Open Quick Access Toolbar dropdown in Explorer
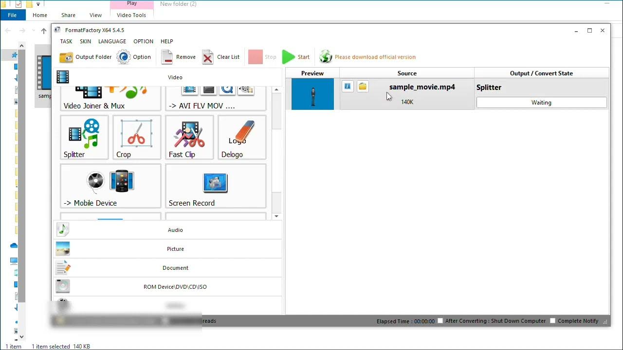The height and width of the screenshot is (350, 623). pyautogui.click(x=38, y=4)
